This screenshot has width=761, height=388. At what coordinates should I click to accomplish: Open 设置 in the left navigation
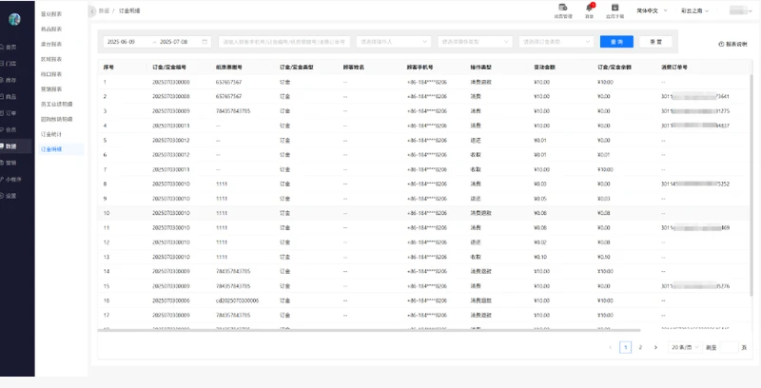(10, 195)
